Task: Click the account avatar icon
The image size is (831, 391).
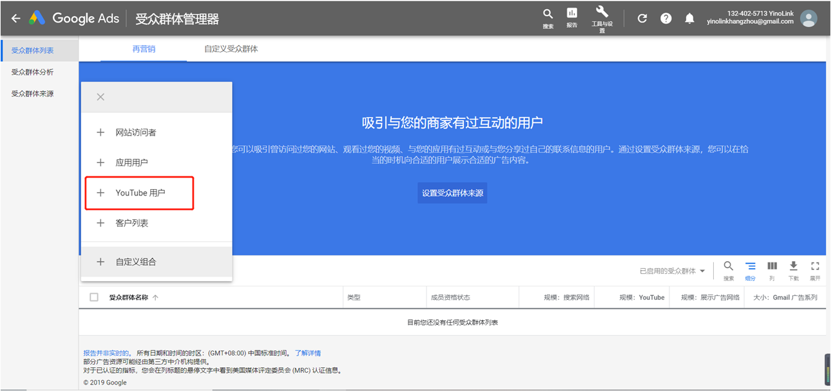Action: click(x=808, y=18)
